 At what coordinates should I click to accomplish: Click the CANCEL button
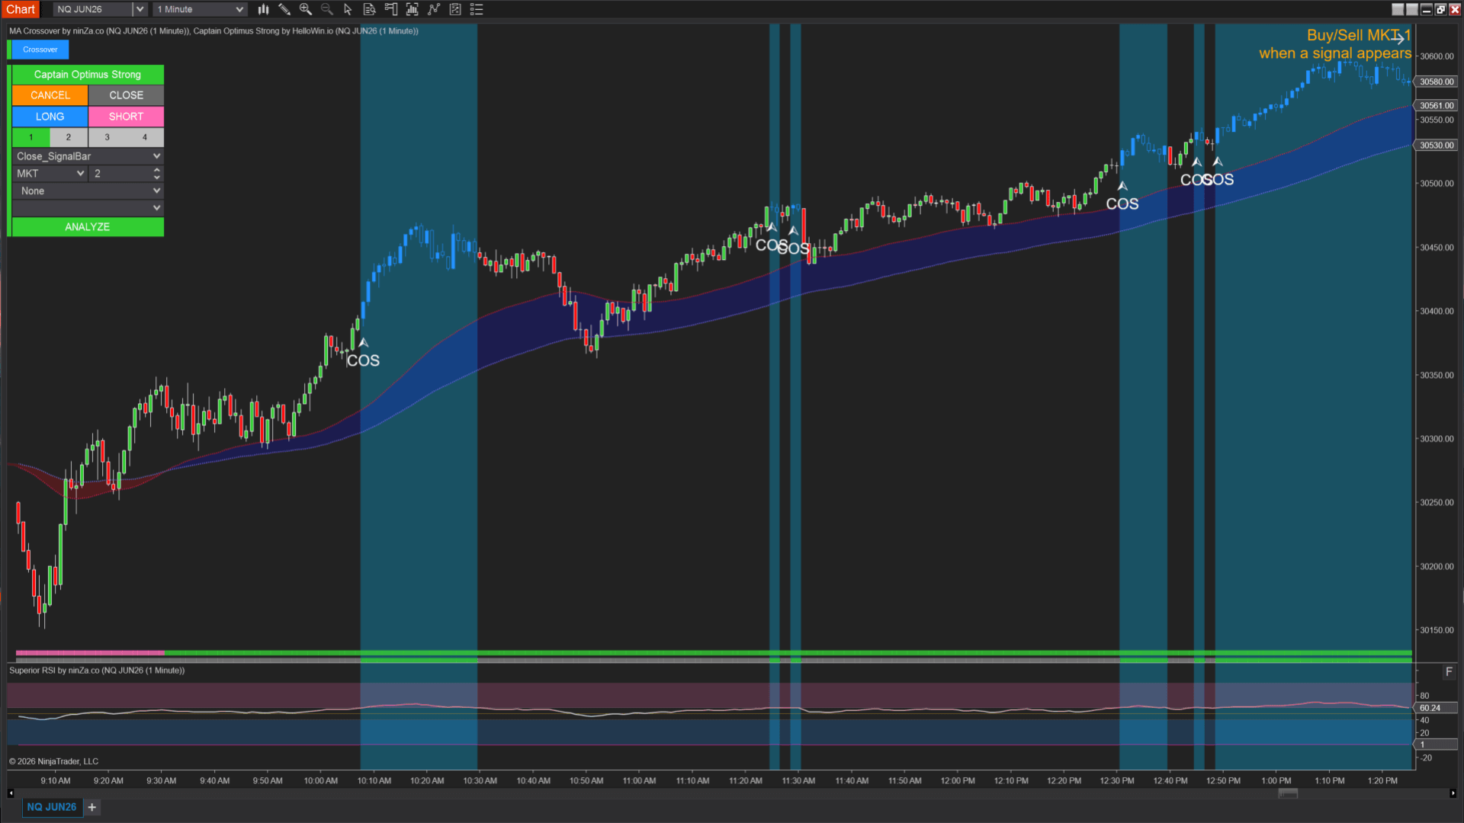[50, 95]
